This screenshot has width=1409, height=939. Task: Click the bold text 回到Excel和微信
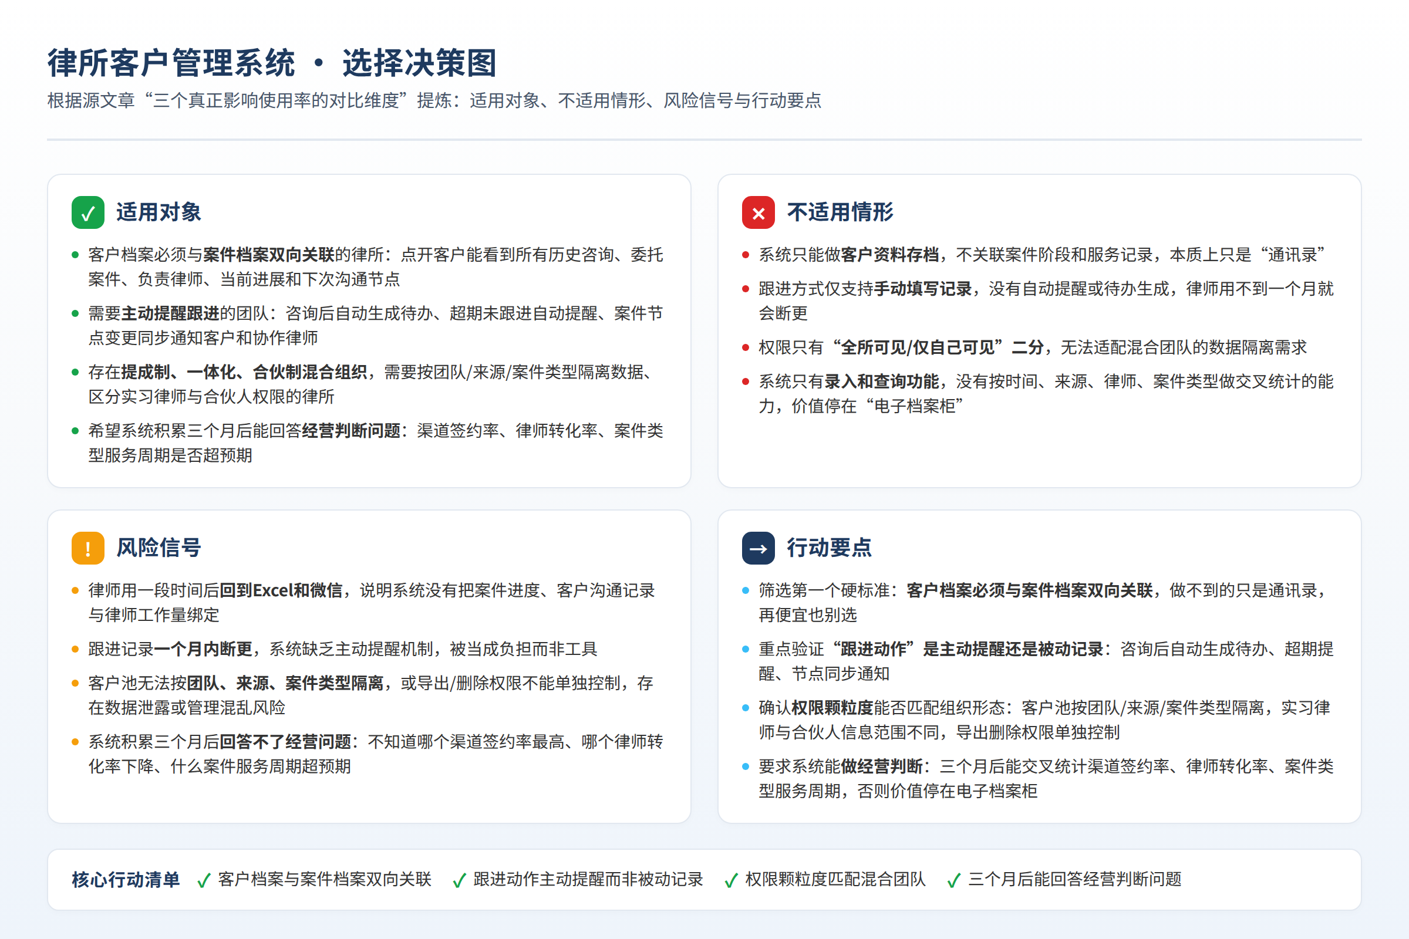(281, 590)
